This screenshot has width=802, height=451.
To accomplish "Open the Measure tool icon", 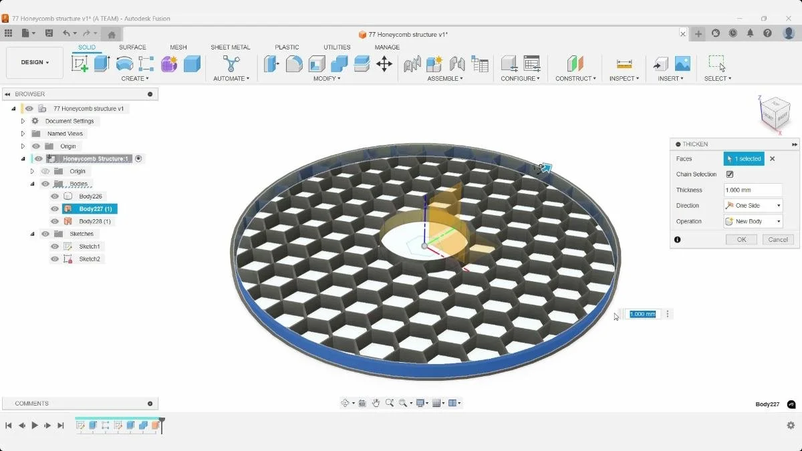I will [x=624, y=63].
